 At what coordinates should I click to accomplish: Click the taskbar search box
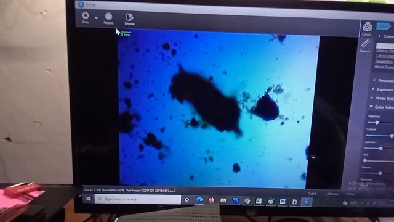point(138,199)
